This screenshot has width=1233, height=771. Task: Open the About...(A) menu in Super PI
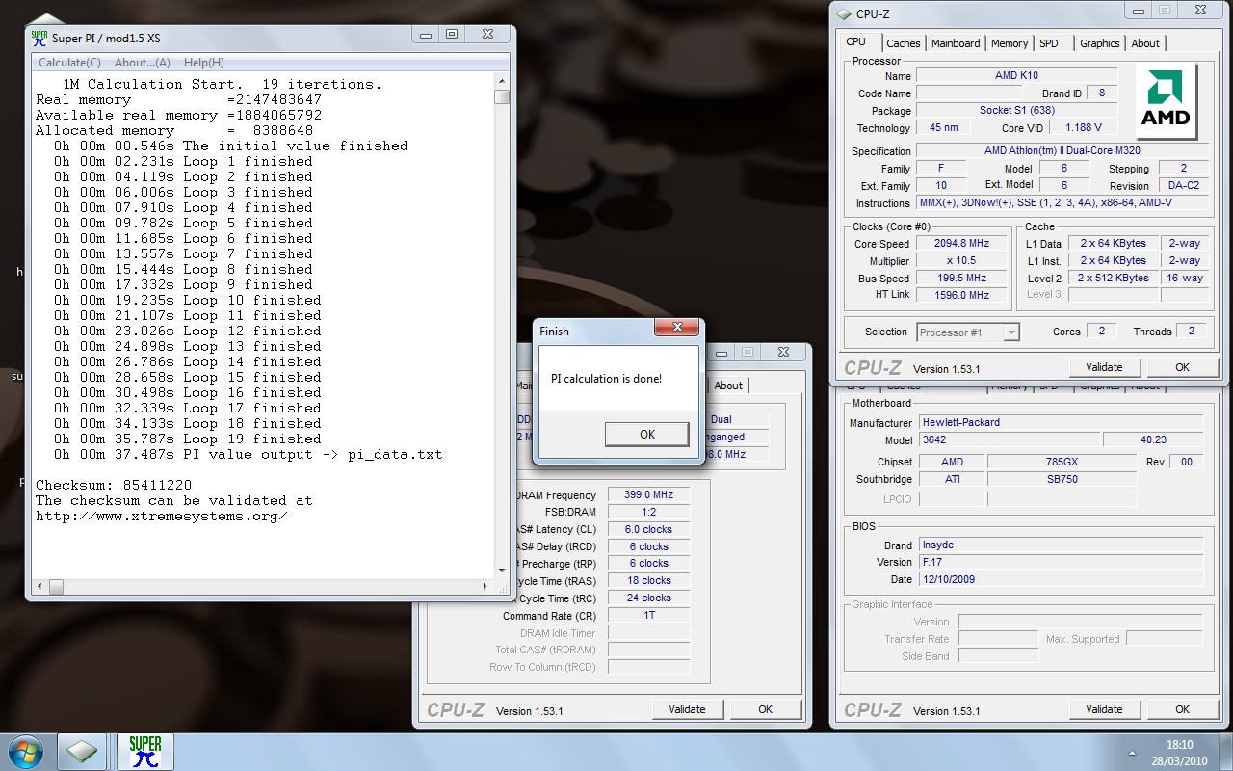[143, 63]
